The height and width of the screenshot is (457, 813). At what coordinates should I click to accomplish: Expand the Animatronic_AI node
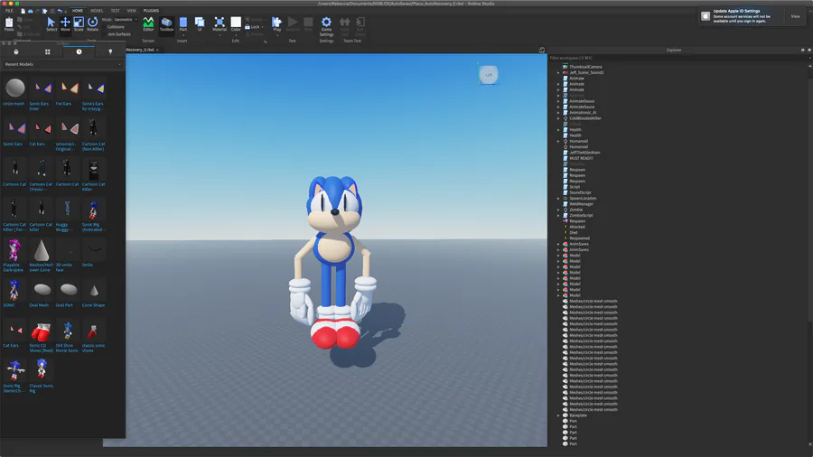point(558,112)
